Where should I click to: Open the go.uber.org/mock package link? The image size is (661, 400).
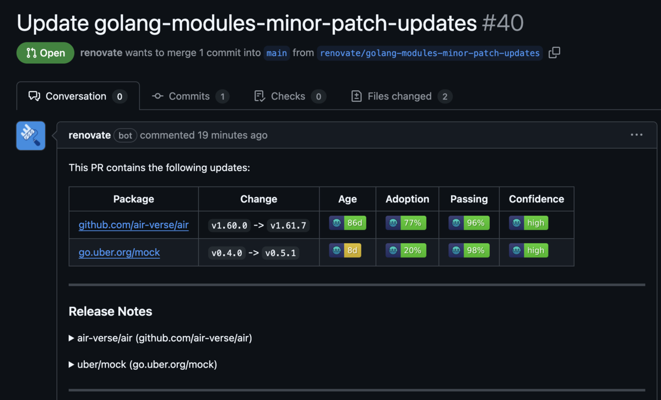(x=120, y=253)
